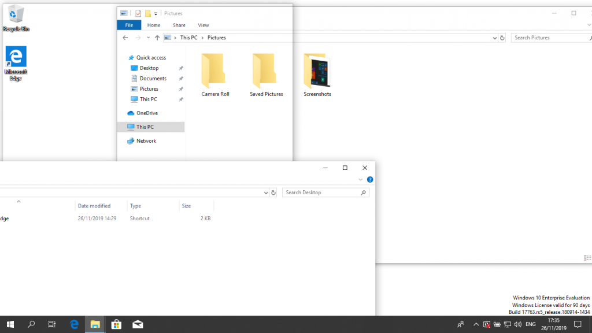Open recent locations dropdown arrow
Viewport: 592px width, 333px height.
pos(149,38)
